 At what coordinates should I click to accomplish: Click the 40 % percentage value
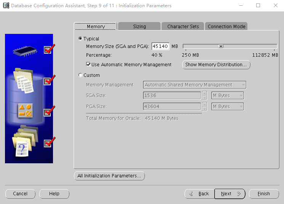pos(157,55)
